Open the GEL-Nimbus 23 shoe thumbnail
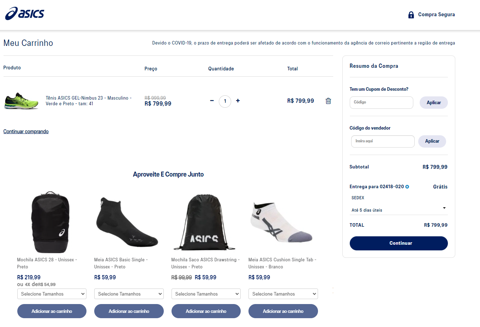480x327 pixels. coord(22,101)
